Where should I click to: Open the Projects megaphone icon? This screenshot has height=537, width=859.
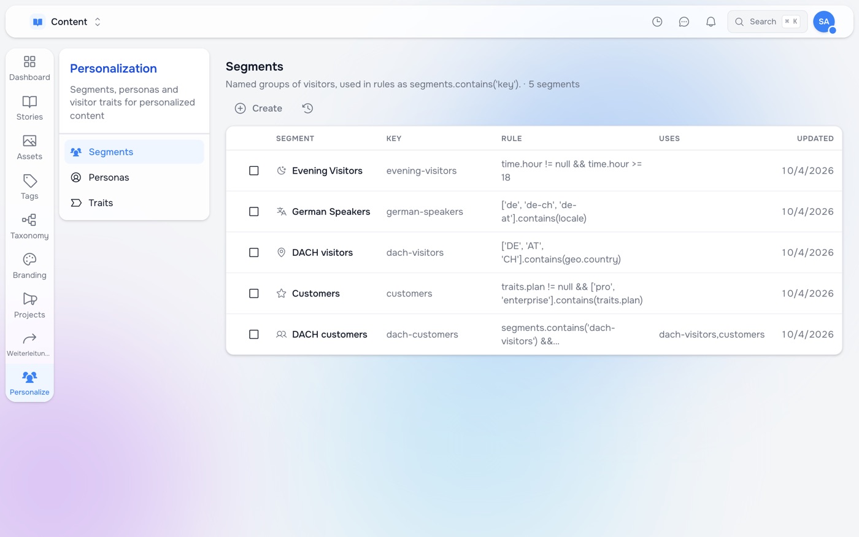coord(29,299)
